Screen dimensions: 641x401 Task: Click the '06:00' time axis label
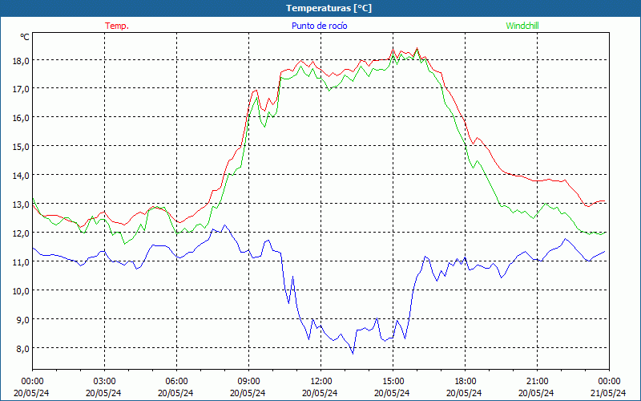point(176,382)
